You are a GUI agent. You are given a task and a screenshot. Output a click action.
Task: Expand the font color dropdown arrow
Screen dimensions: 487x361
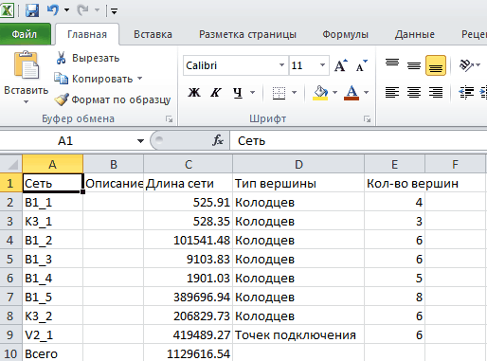coord(366,93)
